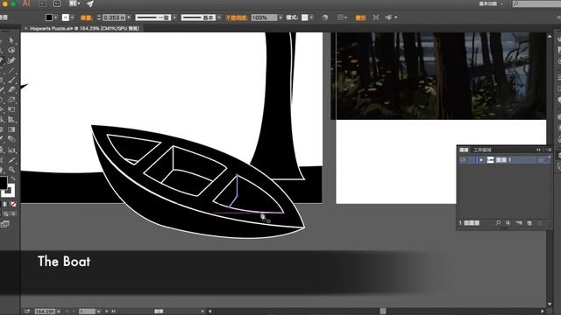Open Adobe Bridge from the top bar
This screenshot has width=561, height=315.
coord(42,3)
